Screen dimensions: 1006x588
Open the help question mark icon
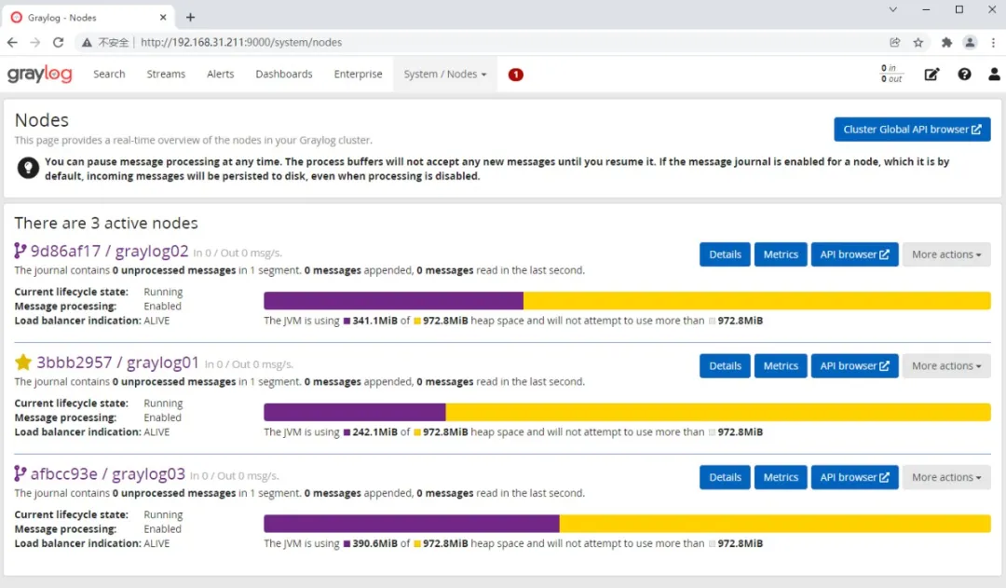pos(964,75)
